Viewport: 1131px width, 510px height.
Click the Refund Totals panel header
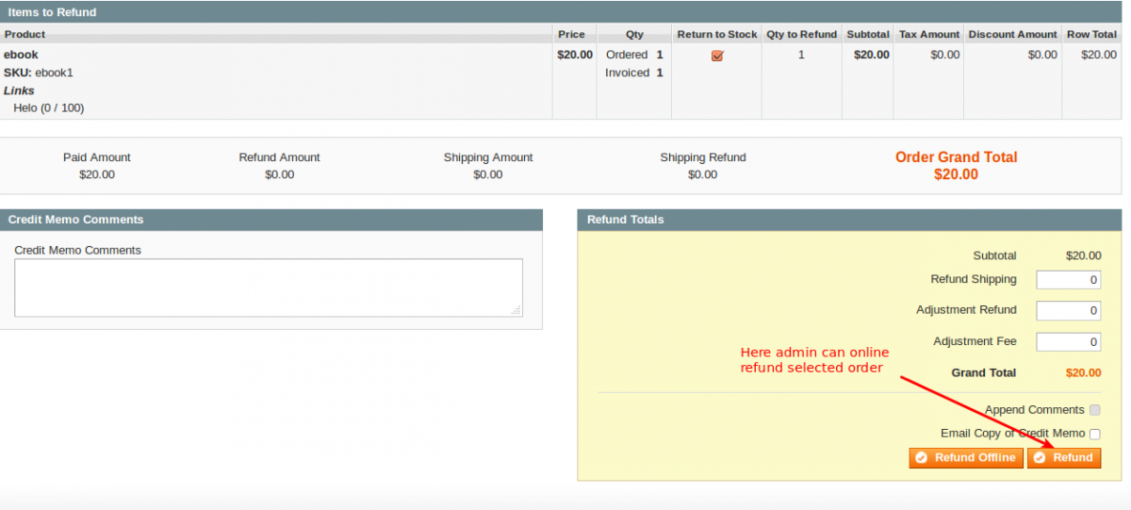(625, 220)
